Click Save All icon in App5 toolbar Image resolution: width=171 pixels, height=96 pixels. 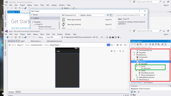point(26,37)
